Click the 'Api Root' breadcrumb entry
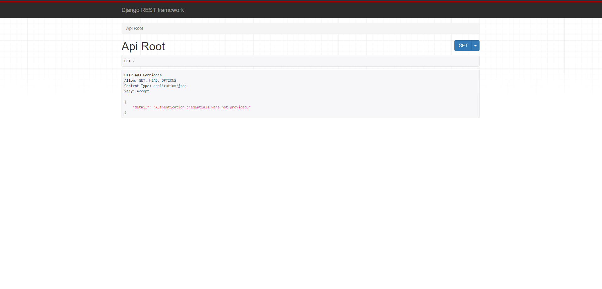The height and width of the screenshot is (289, 602). click(x=134, y=28)
